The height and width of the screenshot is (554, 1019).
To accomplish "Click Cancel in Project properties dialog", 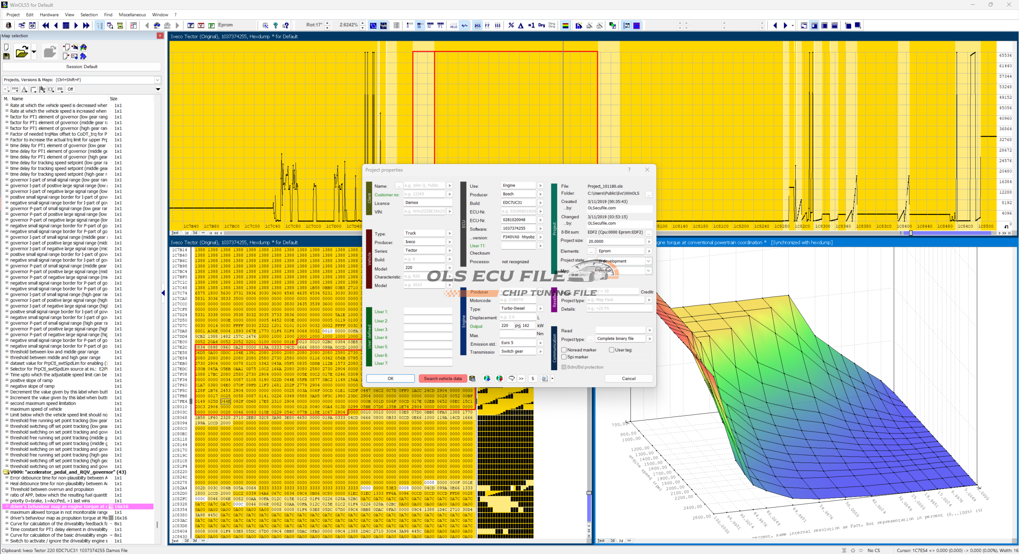I will point(629,378).
